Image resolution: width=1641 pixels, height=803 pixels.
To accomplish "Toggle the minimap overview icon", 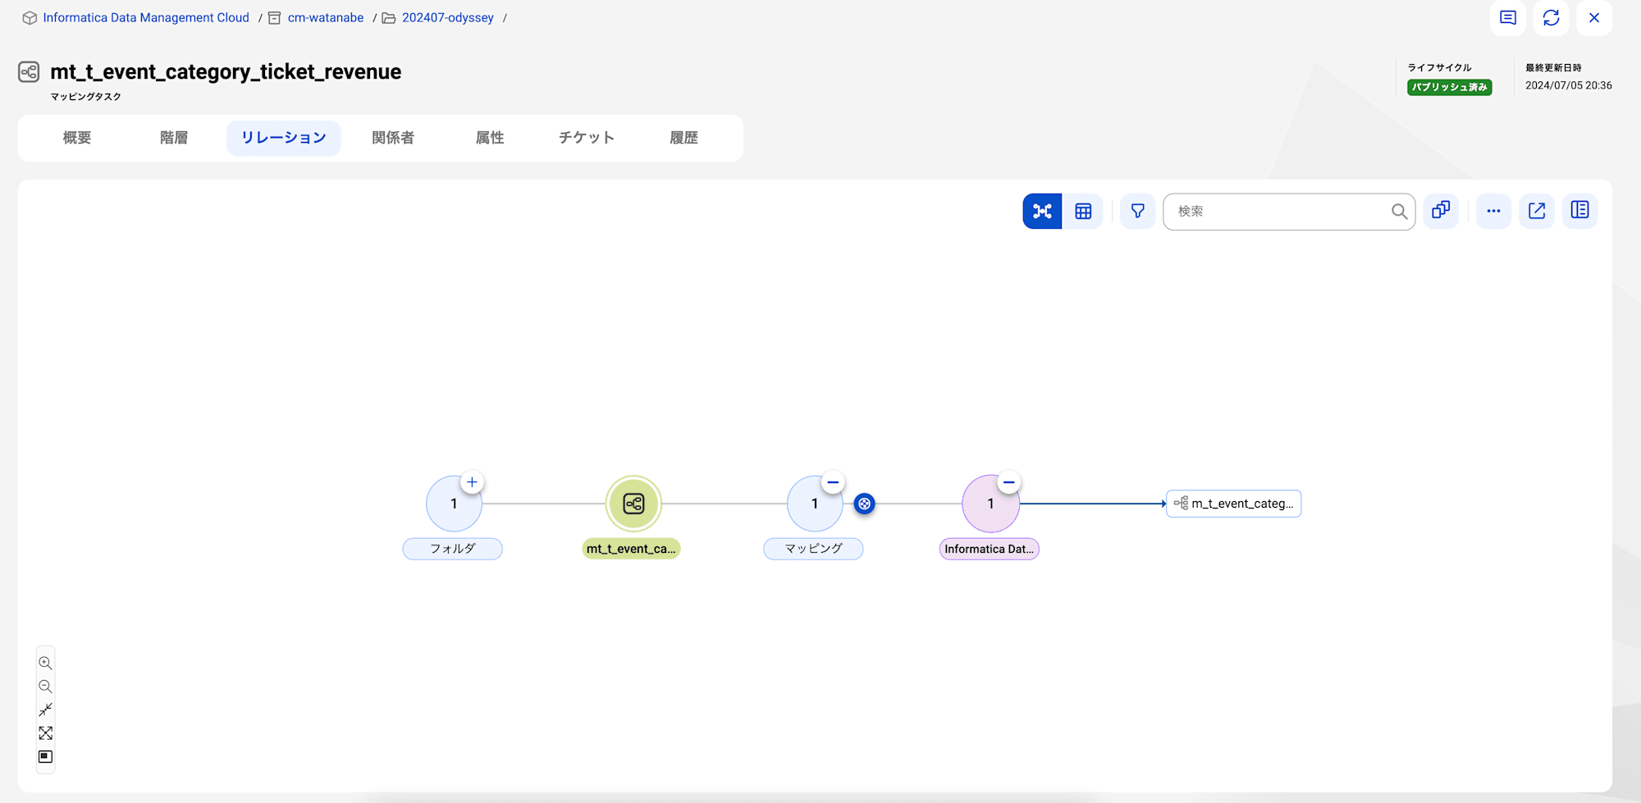I will 46,757.
